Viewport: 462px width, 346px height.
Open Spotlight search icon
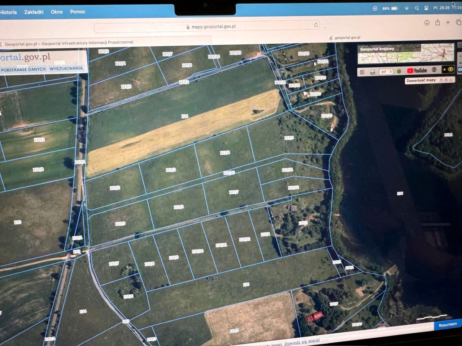point(417,8)
